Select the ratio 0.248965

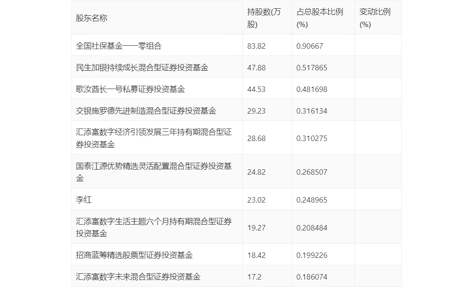pyautogui.click(x=312, y=200)
